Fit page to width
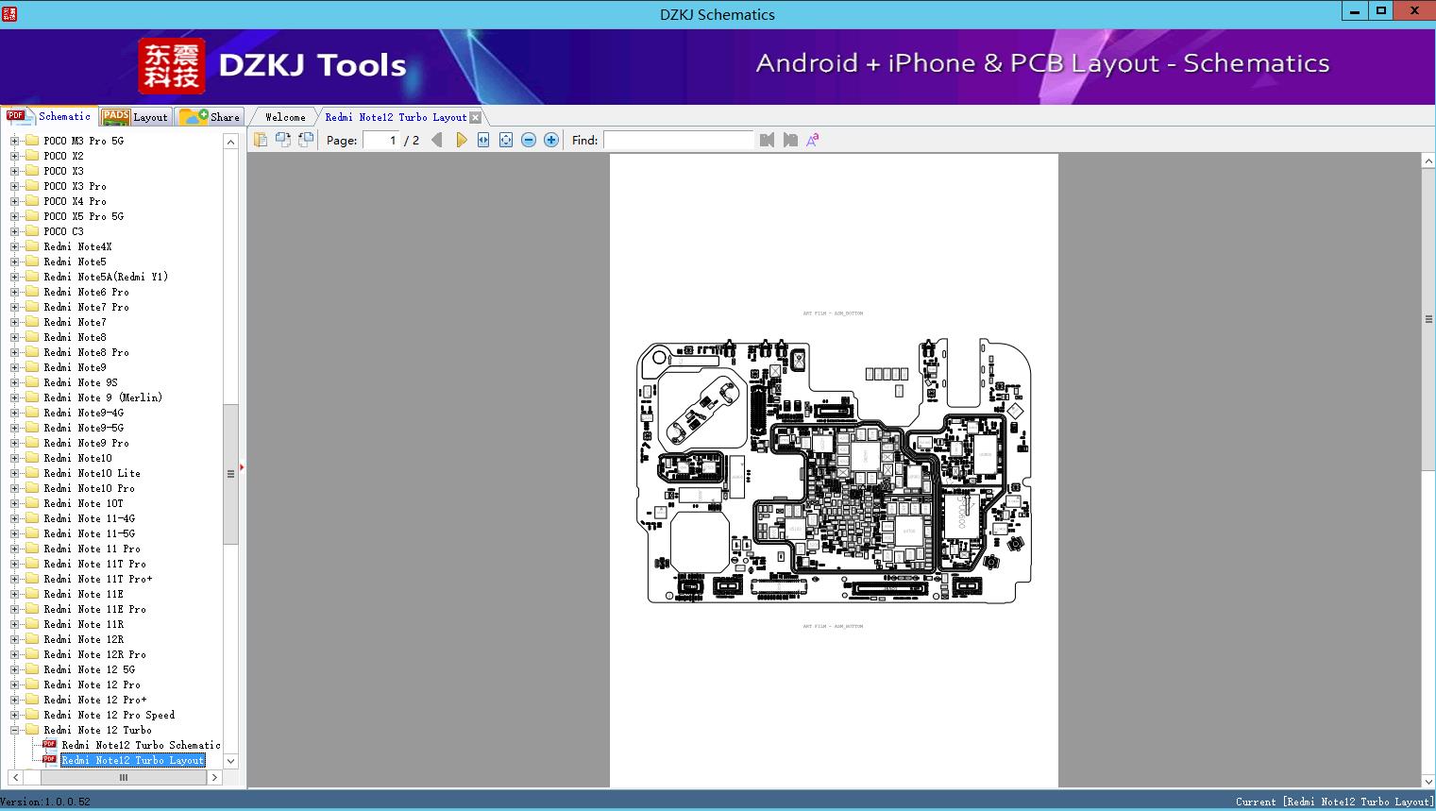The image size is (1436, 811). point(483,140)
